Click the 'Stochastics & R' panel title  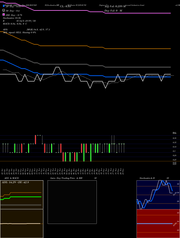pos(147,178)
